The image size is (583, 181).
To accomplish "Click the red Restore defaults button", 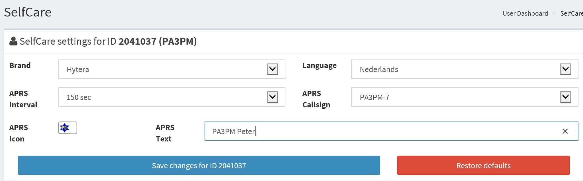I will coord(483,165).
